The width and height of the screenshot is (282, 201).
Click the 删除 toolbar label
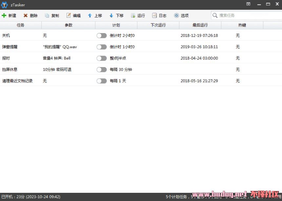[x=34, y=16]
